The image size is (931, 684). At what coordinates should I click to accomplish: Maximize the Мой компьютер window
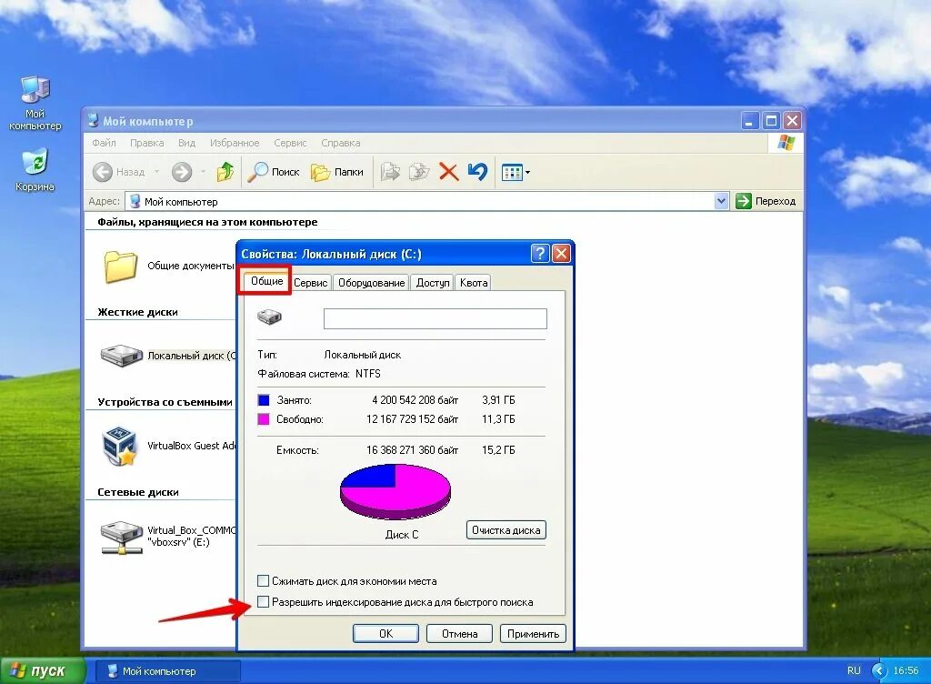pos(771,121)
